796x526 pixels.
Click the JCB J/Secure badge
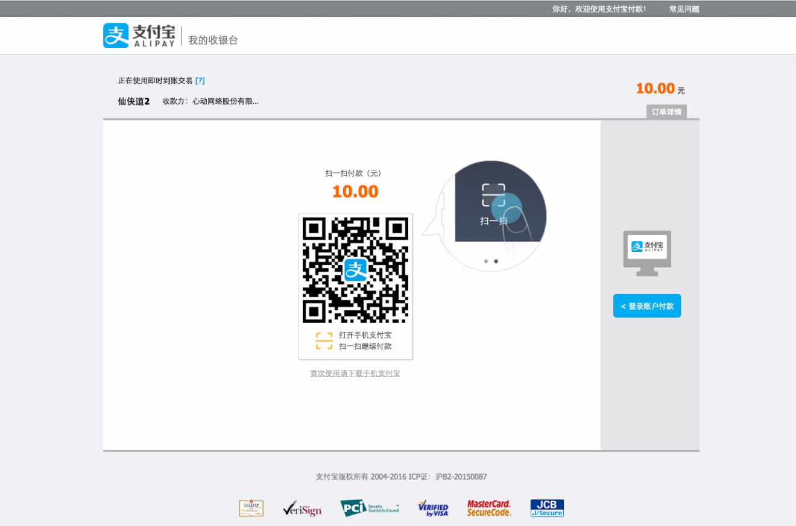coord(547,509)
